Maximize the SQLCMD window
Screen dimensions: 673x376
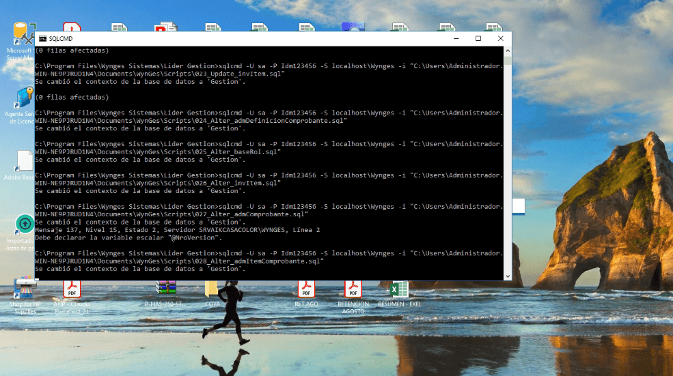pos(478,39)
